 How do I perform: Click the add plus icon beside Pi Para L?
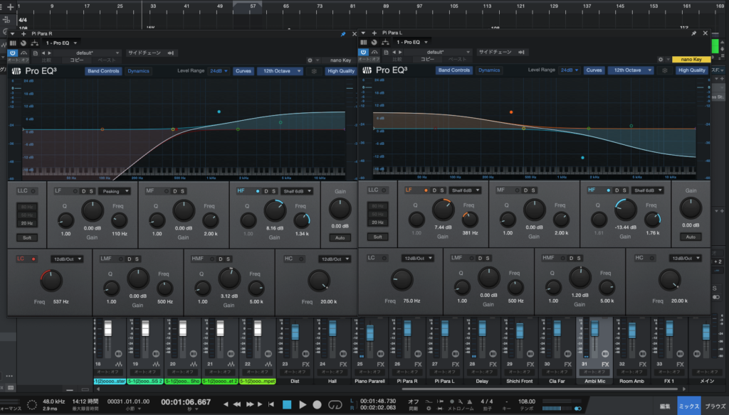(x=374, y=33)
